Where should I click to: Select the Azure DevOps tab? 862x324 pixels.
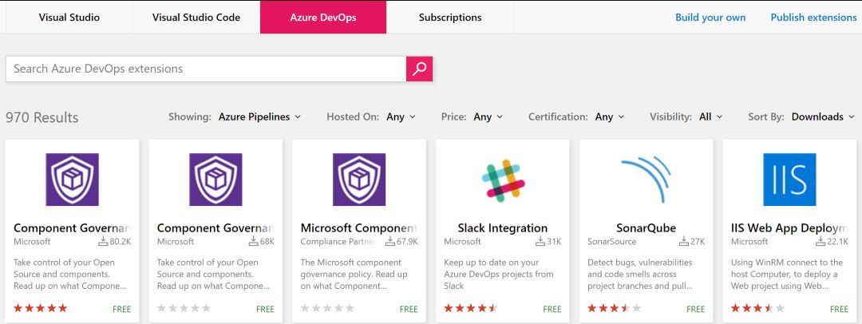click(x=323, y=17)
